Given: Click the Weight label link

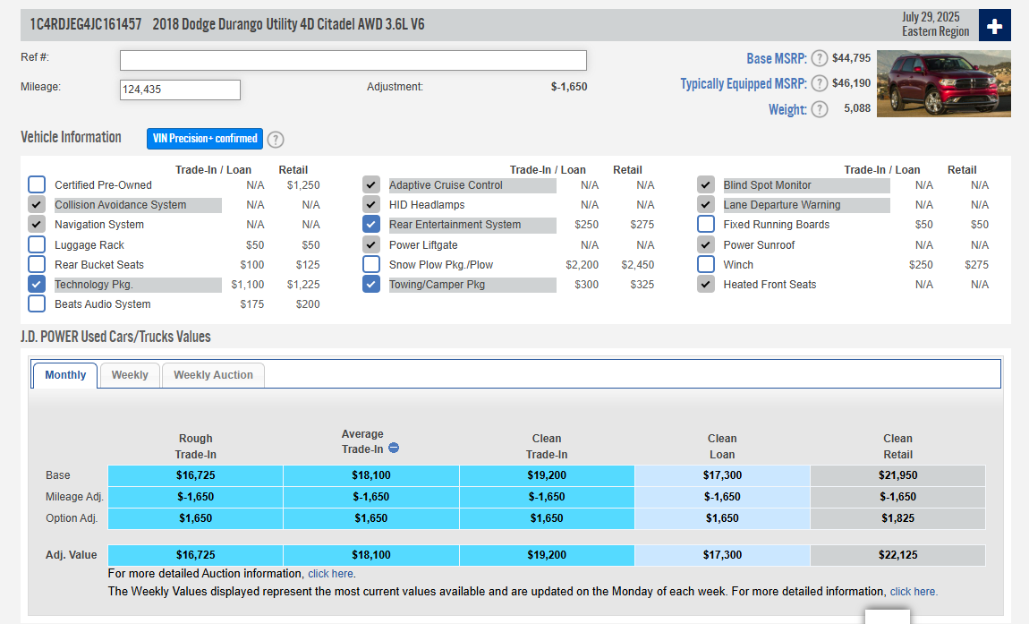Looking at the screenshot, I should pos(787,109).
